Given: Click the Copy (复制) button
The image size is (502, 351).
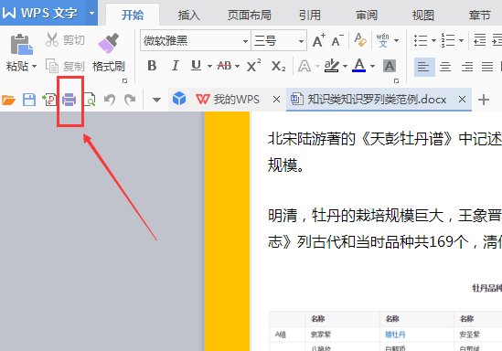Looking at the screenshot, I should [x=65, y=66].
